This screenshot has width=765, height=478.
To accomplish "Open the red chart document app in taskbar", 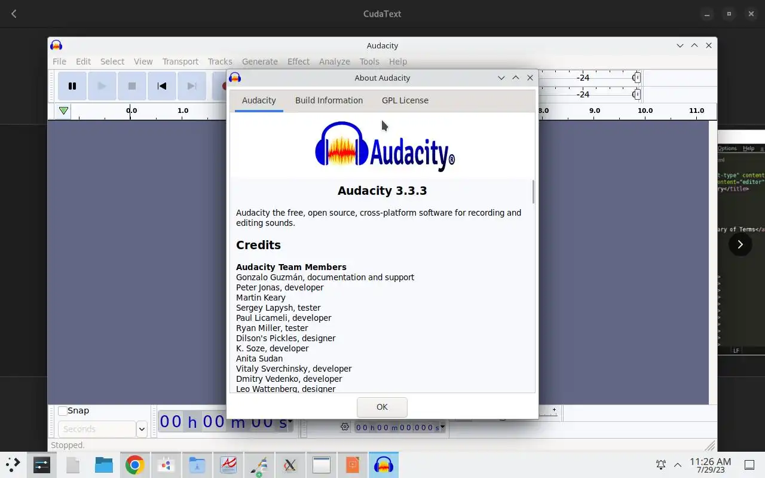I will [228, 464].
